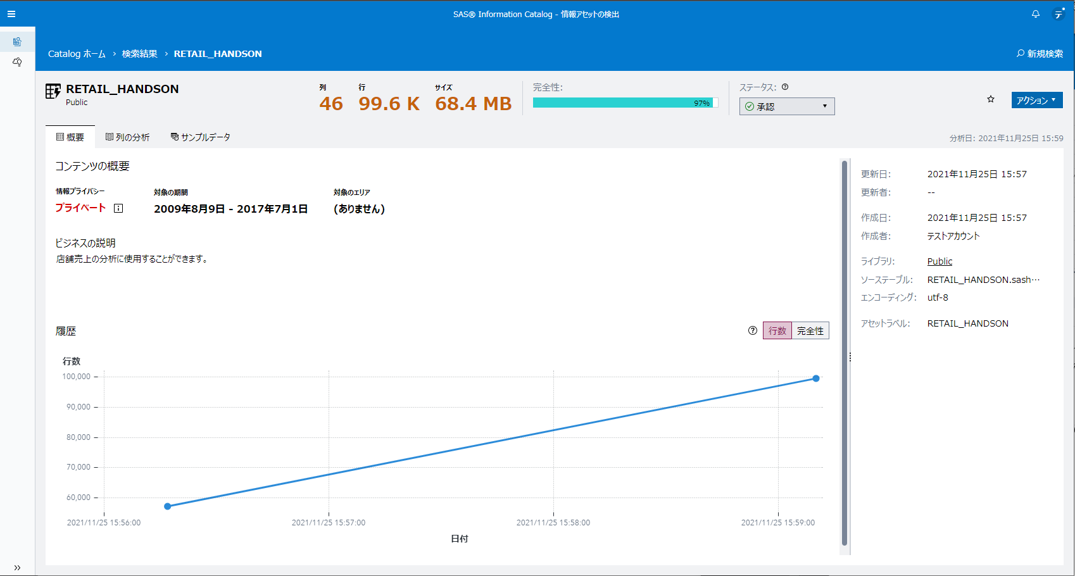1075x576 pixels.
Task: Click the creator テストアカウント value
Action: point(953,236)
